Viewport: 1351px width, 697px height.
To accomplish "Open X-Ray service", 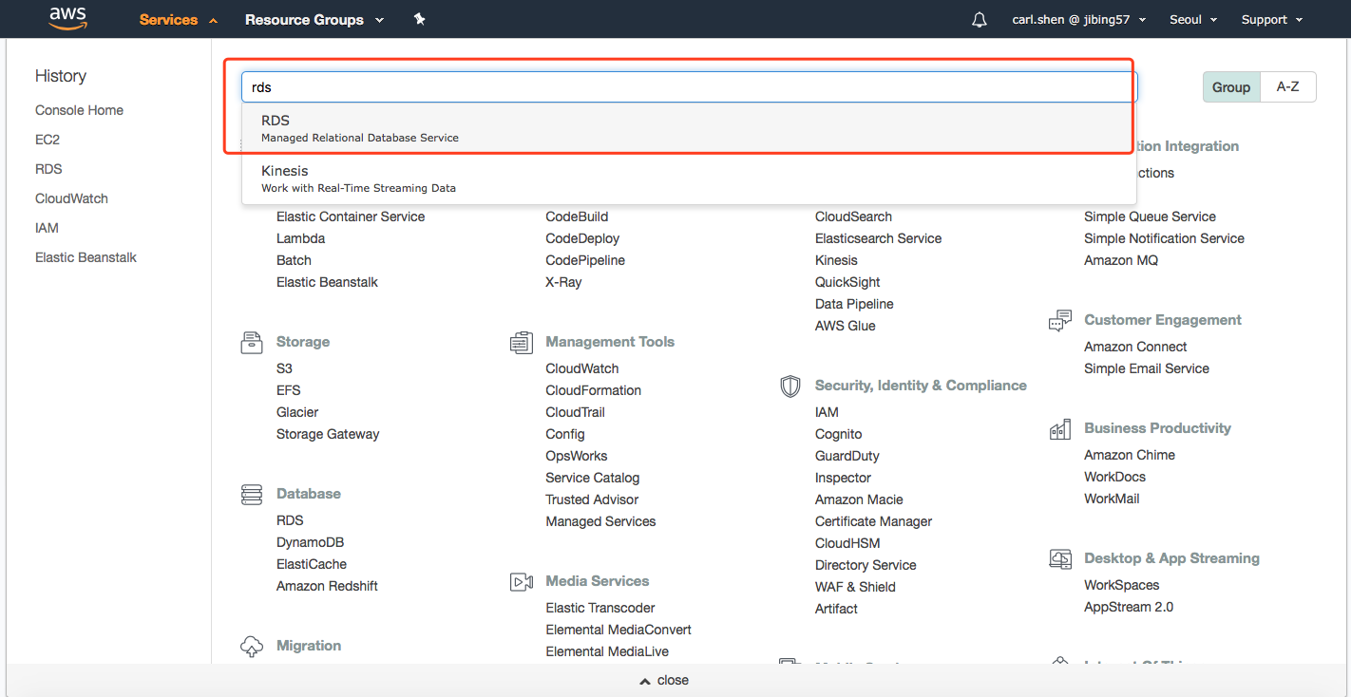I will 563,282.
